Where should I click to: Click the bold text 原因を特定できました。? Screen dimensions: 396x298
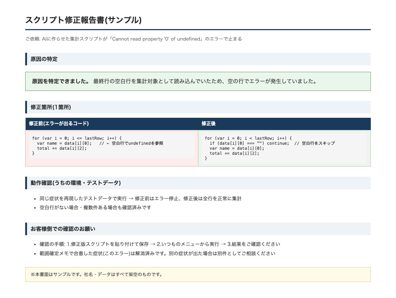[x=60, y=81]
